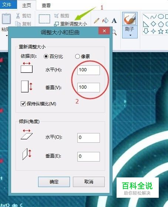Viewport: 168px width, 207px height.
Task: Click the 确定 button
Action: tap(54, 182)
